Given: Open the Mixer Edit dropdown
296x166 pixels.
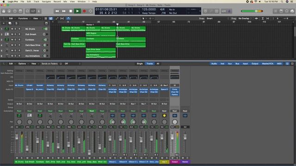Looking at the screenshot, I should pyautogui.click(x=12, y=64).
